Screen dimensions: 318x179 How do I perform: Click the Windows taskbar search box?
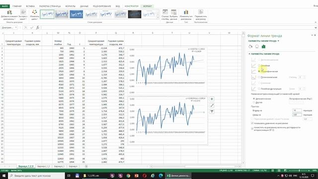click(x=36, y=176)
